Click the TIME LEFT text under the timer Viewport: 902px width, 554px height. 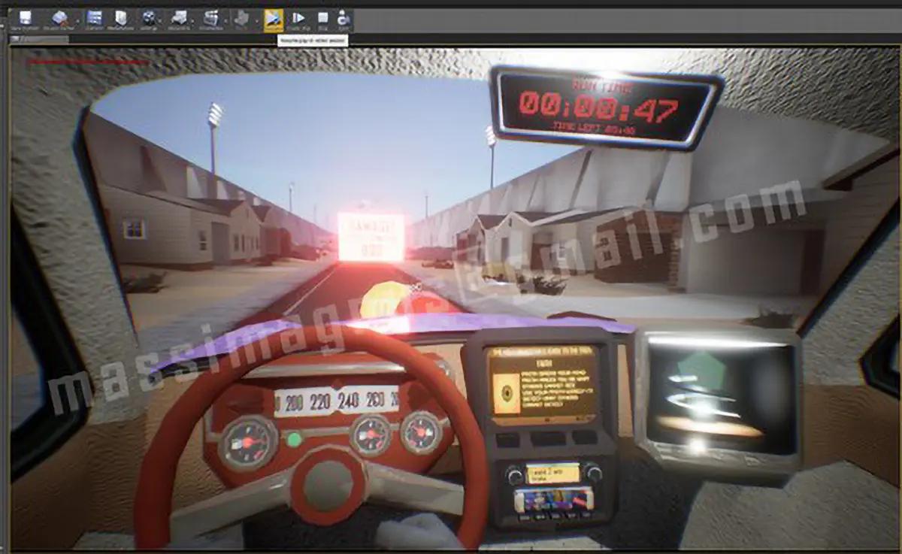pos(595,129)
